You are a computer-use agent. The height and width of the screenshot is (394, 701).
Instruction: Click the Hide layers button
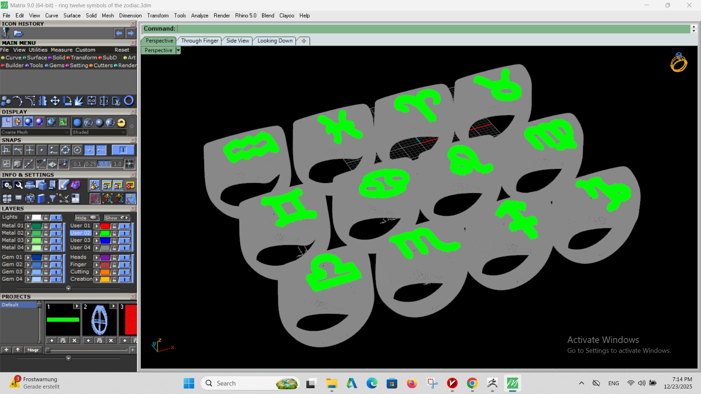coord(87,218)
